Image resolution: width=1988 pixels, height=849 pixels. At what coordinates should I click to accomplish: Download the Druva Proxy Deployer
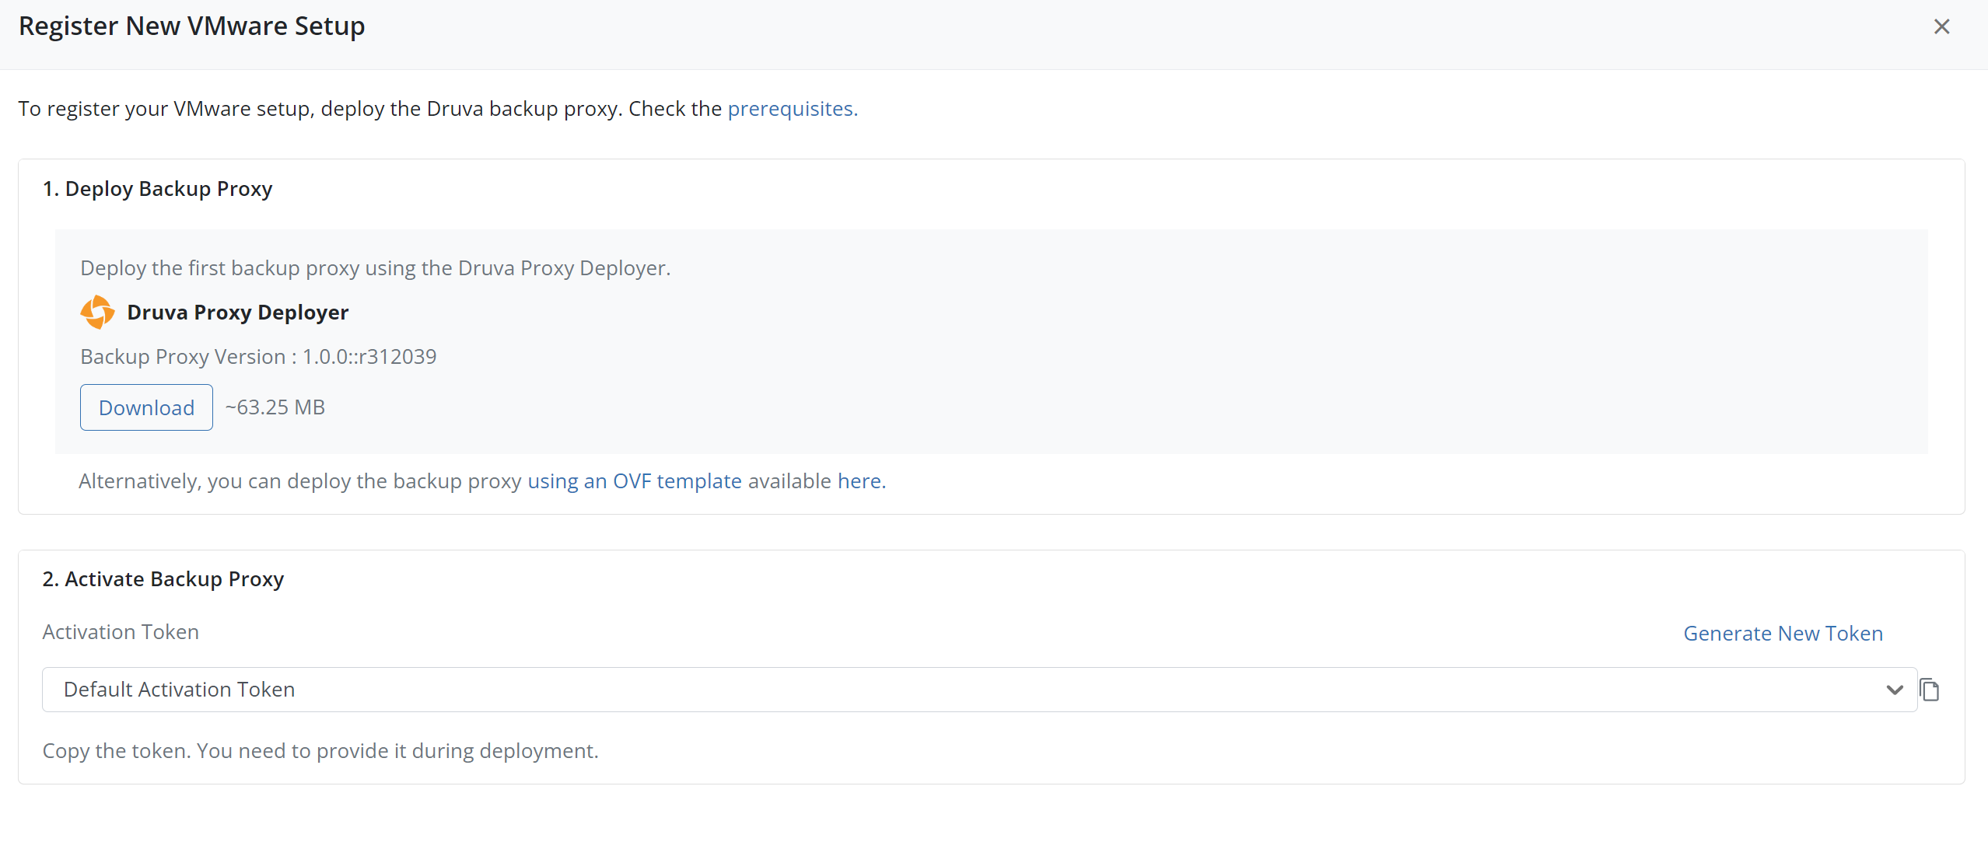coord(146,407)
